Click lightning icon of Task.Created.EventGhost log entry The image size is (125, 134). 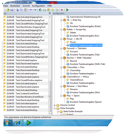[x=4, y=93]
